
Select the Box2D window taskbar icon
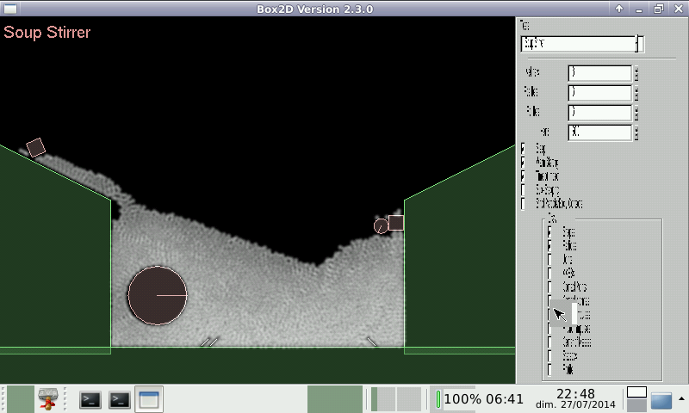[149, 399]
